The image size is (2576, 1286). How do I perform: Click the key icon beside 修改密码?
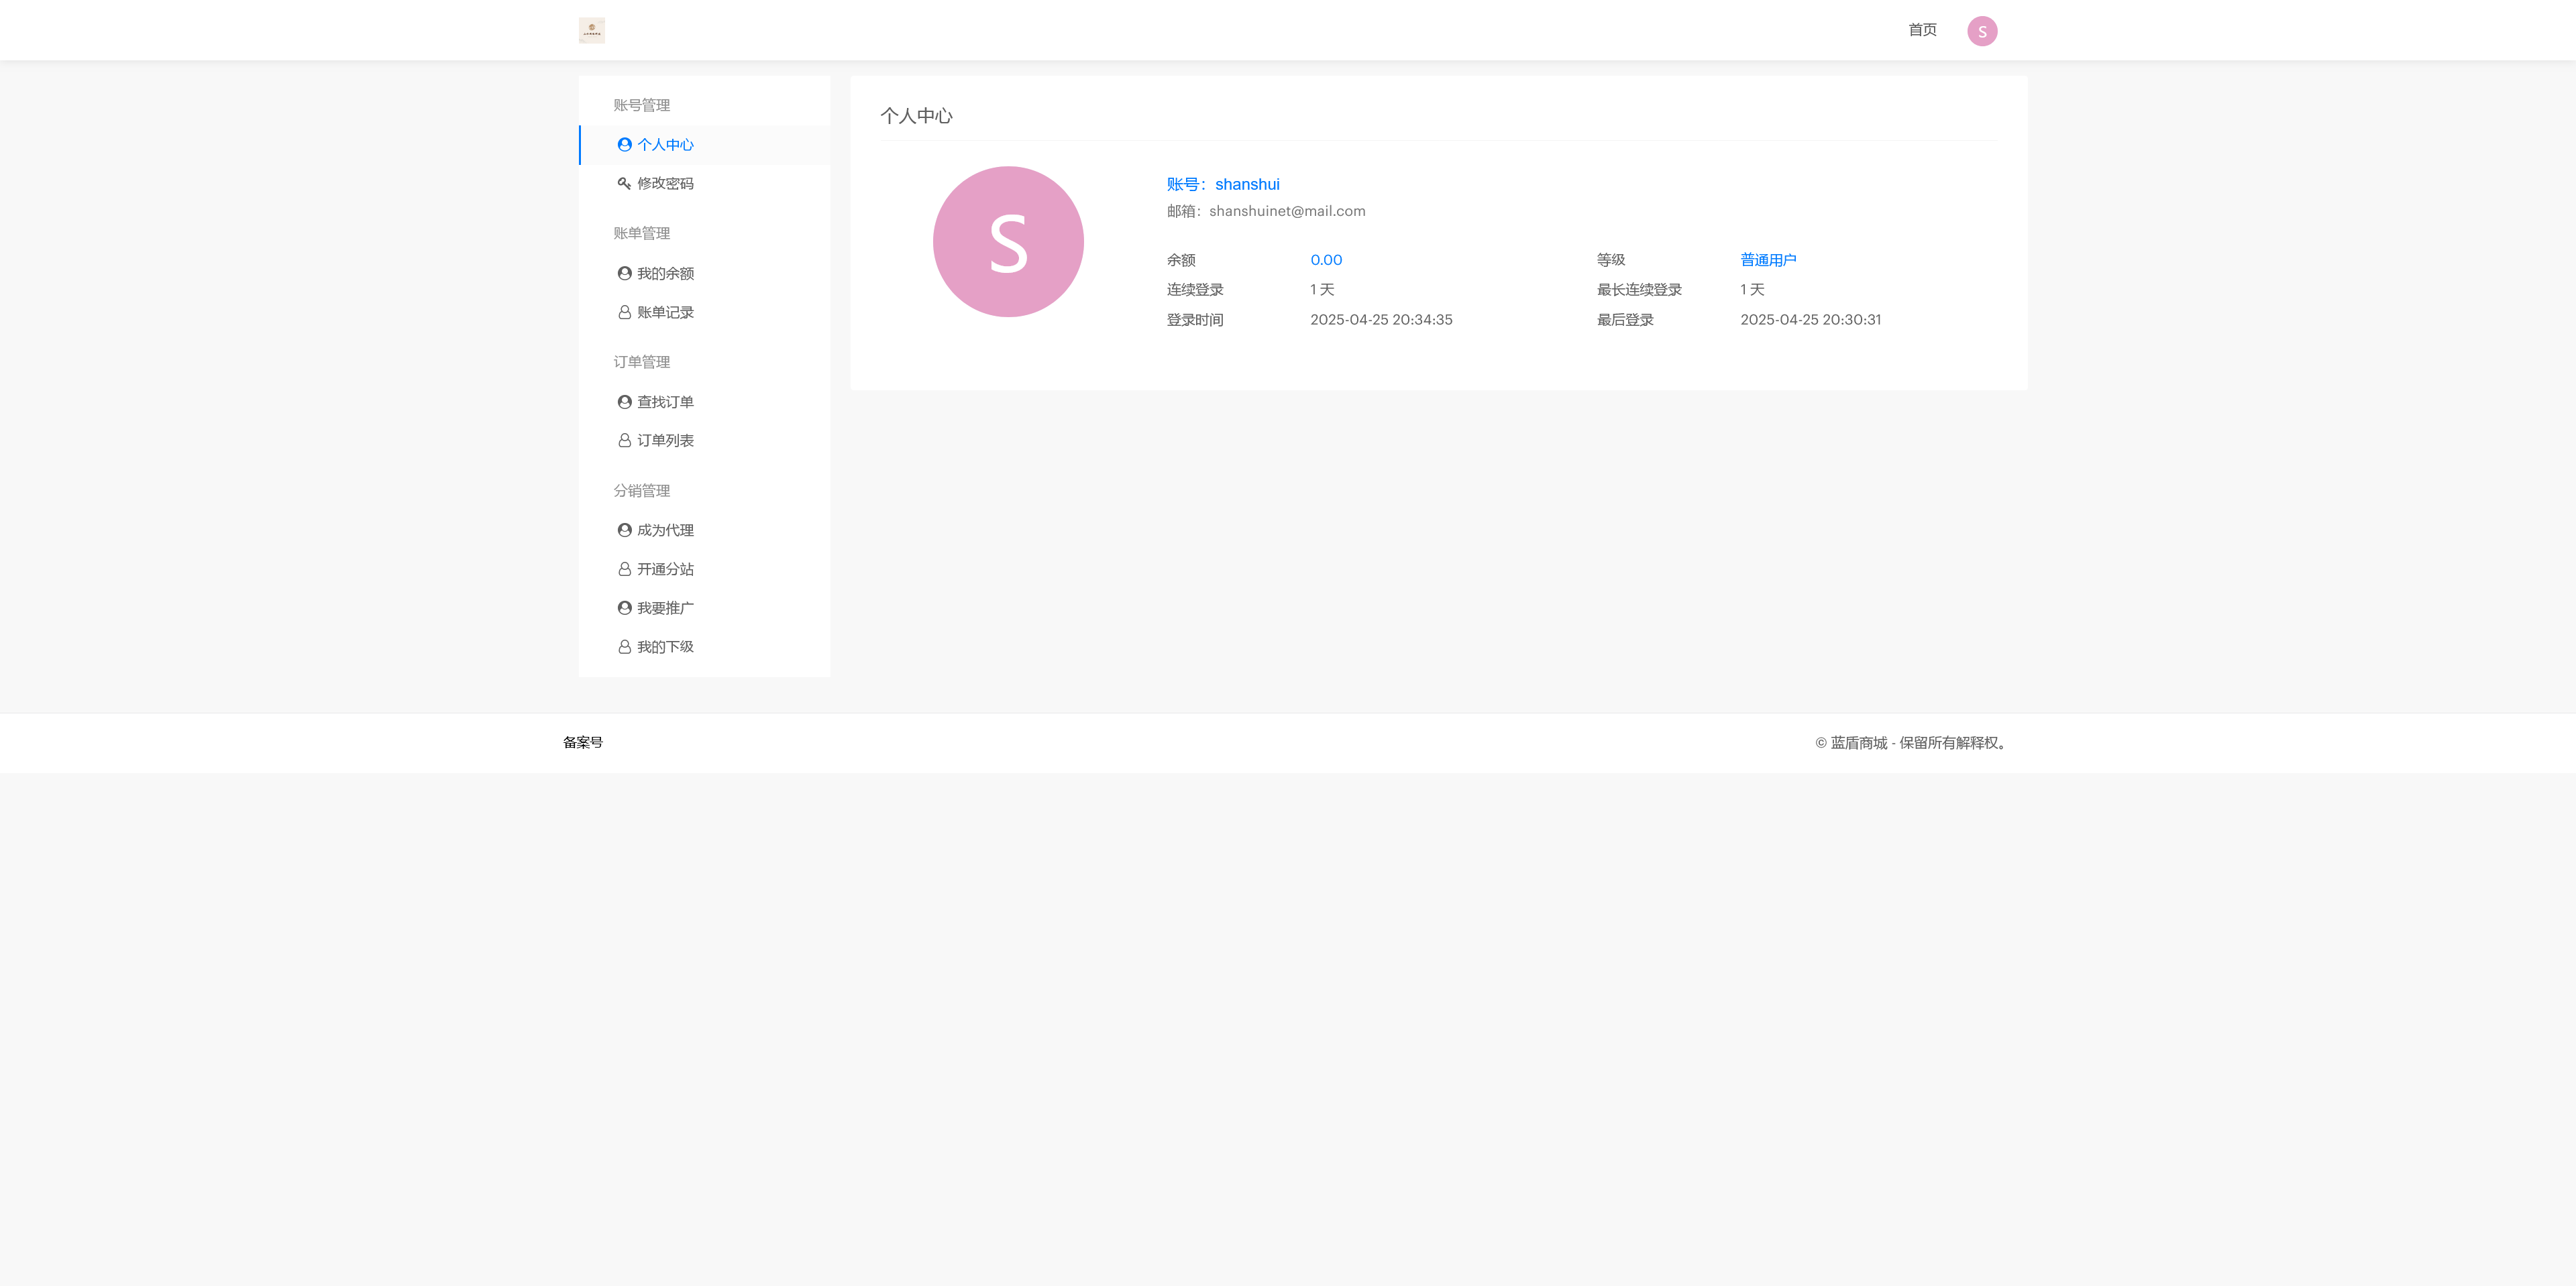coord(624,184)
